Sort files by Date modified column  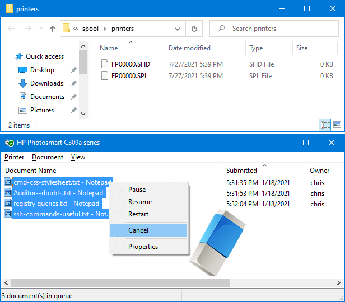[x=189, y=48]
